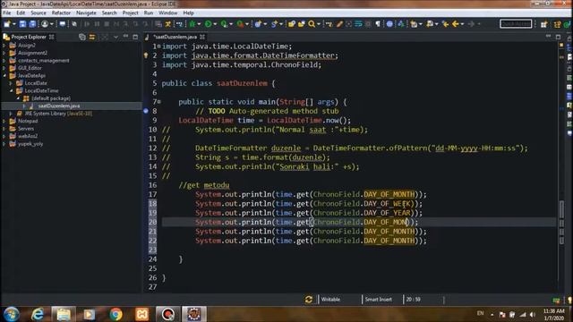Click the Save toolbar icon
This screenshot has height=322, width=573.
click(22, 24)
